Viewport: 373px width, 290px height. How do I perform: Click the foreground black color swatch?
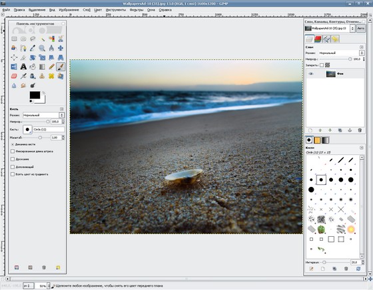click(35, 95)
